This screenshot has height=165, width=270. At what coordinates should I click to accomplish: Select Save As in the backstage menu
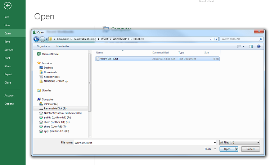point(9,50)
